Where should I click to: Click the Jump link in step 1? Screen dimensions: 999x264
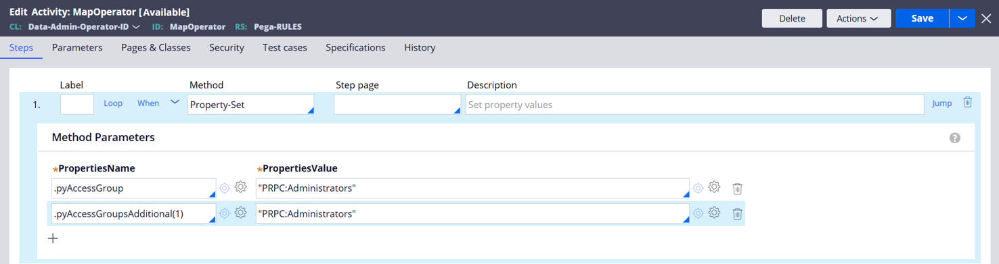click(942, 103)
